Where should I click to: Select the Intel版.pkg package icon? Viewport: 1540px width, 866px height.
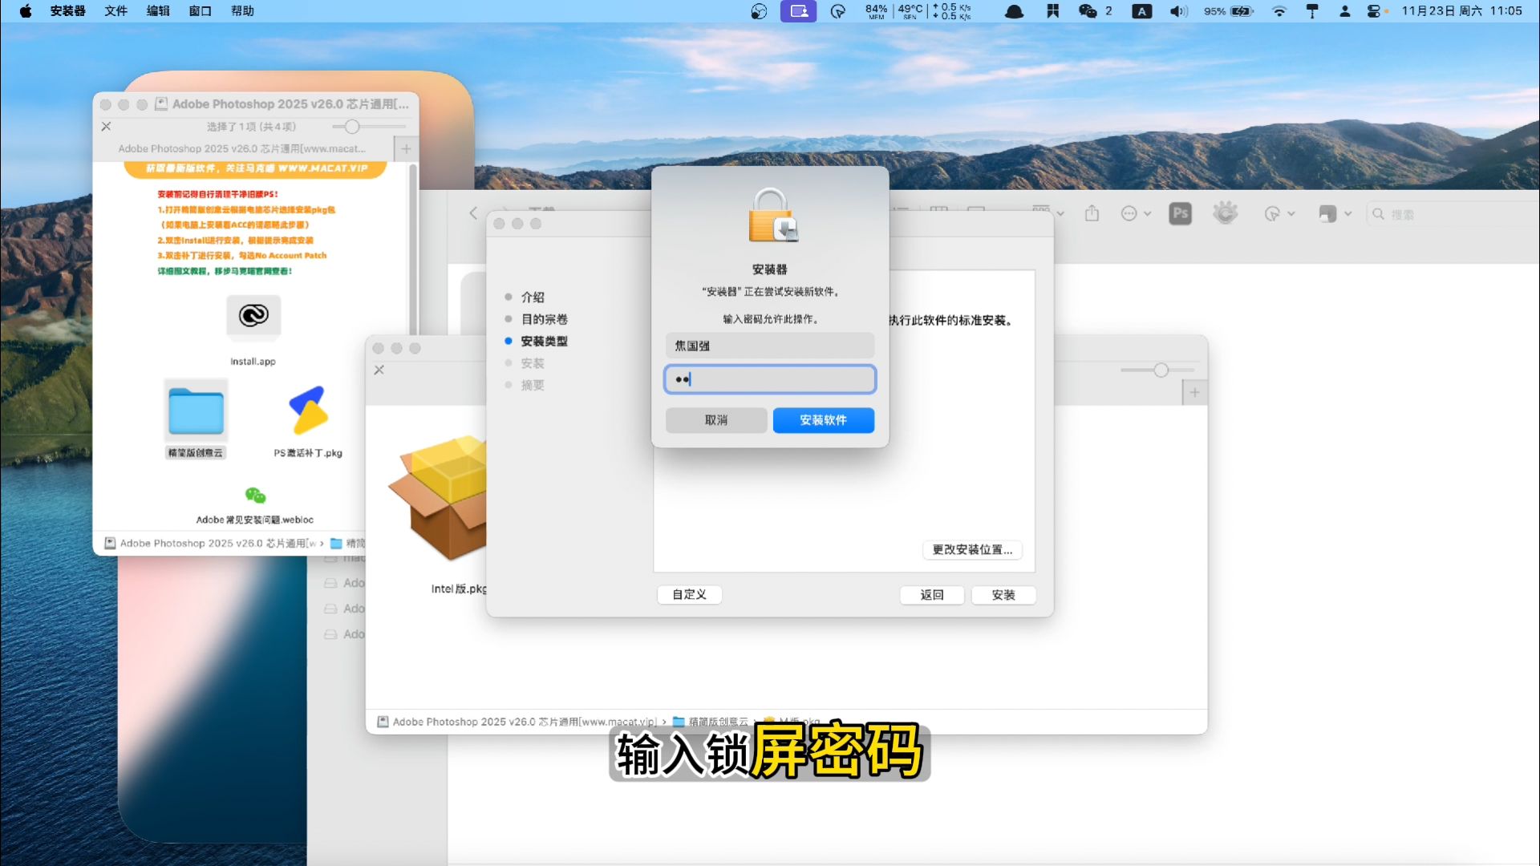tap(438, 497)
